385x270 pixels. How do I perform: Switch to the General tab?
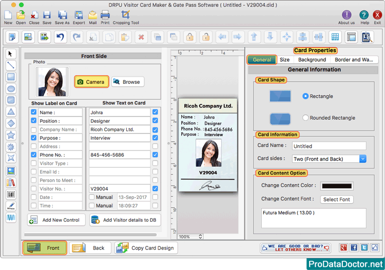click(x=262, y=60)
